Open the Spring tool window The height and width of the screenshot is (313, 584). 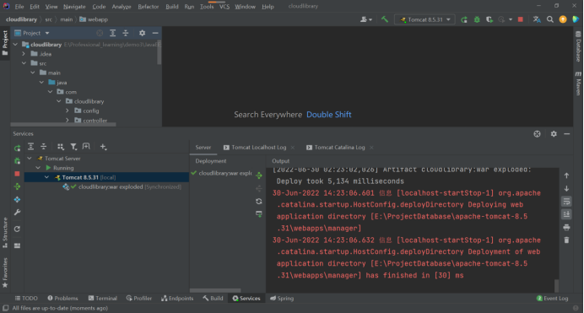tap(282, 299)
